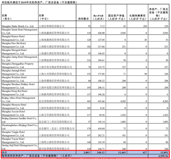Click the average RevPAR total 240.12

[x=101, y=152]
